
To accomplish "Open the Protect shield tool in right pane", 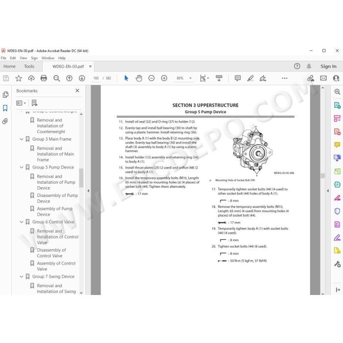I will tap(337, 211).
